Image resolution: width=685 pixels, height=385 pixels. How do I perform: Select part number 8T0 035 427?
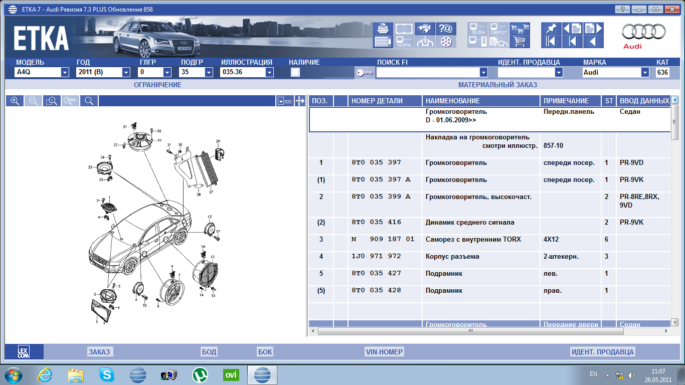[377, 273]
